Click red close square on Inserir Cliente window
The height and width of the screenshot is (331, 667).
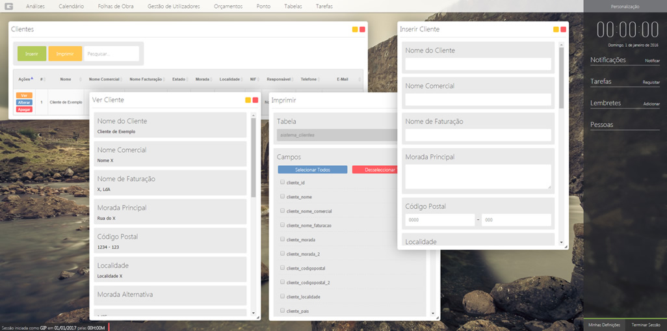564,29
